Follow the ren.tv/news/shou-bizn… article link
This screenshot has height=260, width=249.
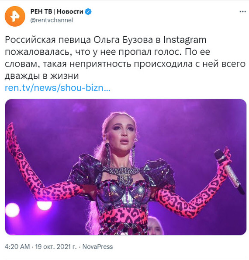57,88
